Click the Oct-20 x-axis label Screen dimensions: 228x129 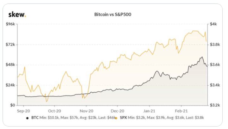coord(55,111)
